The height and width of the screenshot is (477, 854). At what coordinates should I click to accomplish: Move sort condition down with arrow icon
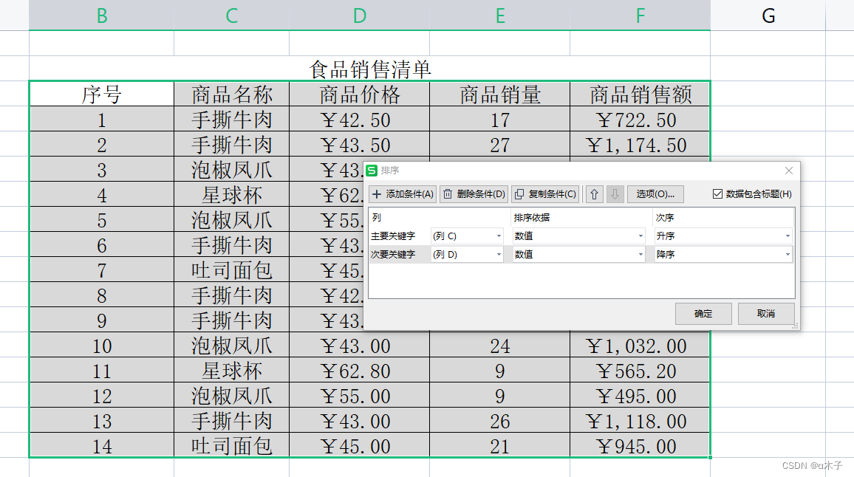(x=615, y=194)
